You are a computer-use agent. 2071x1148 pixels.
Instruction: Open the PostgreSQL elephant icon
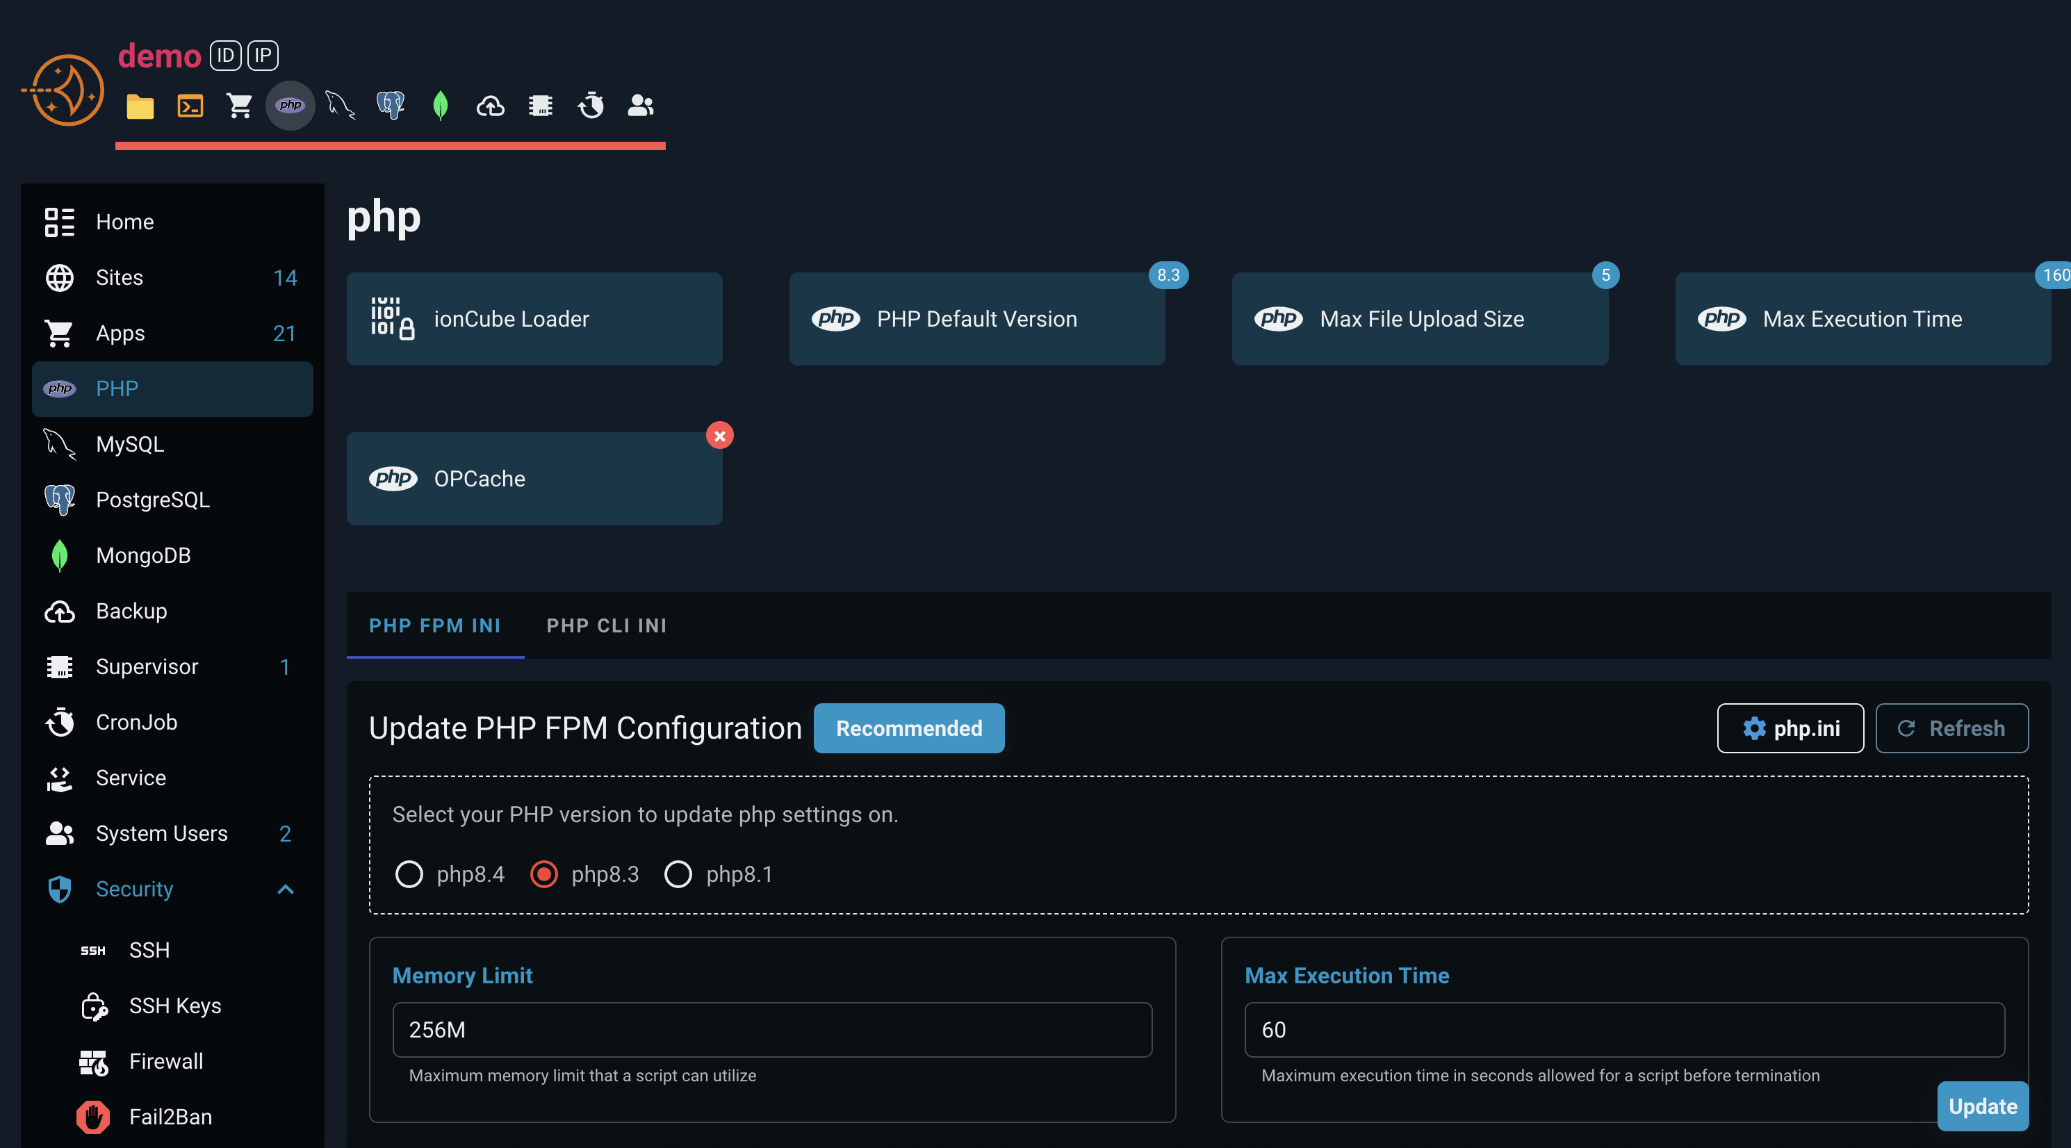(391, 106)
